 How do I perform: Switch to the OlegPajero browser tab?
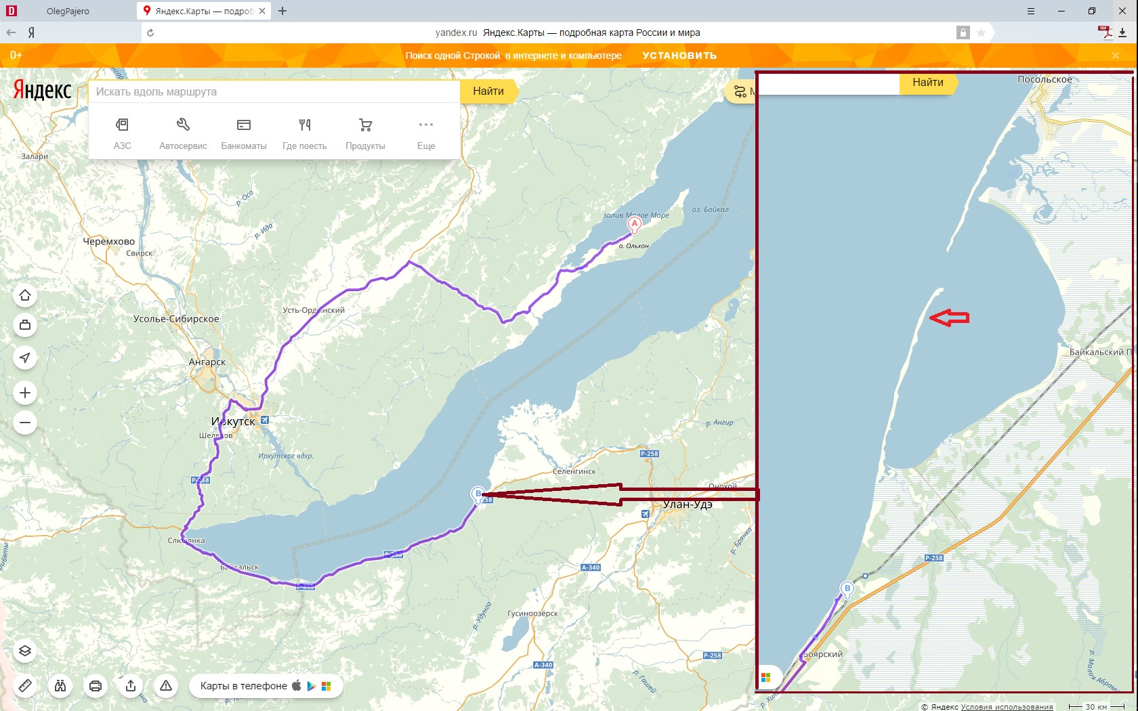68,11
